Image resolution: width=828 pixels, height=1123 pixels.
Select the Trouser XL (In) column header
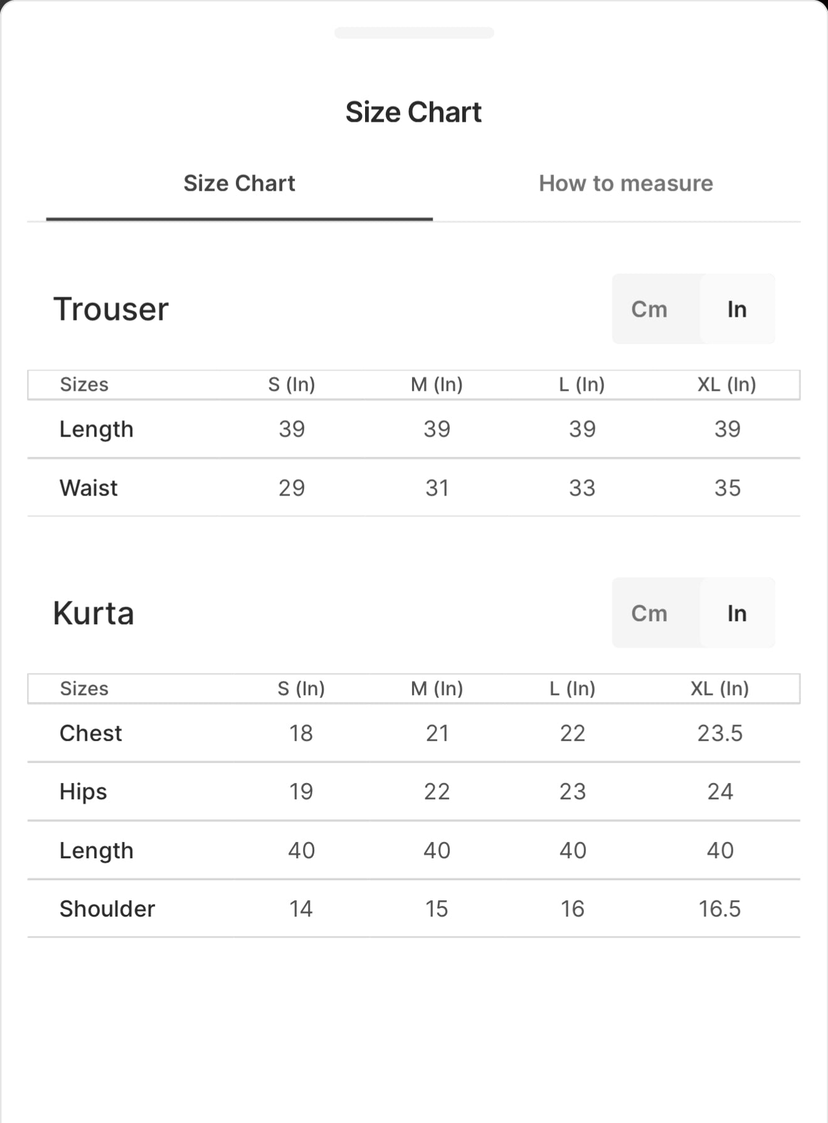point(727,384)
